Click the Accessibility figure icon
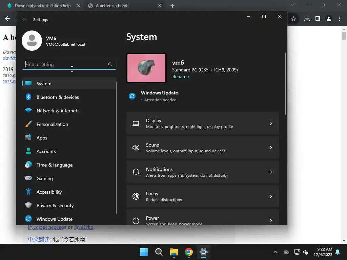 point(28,192)
